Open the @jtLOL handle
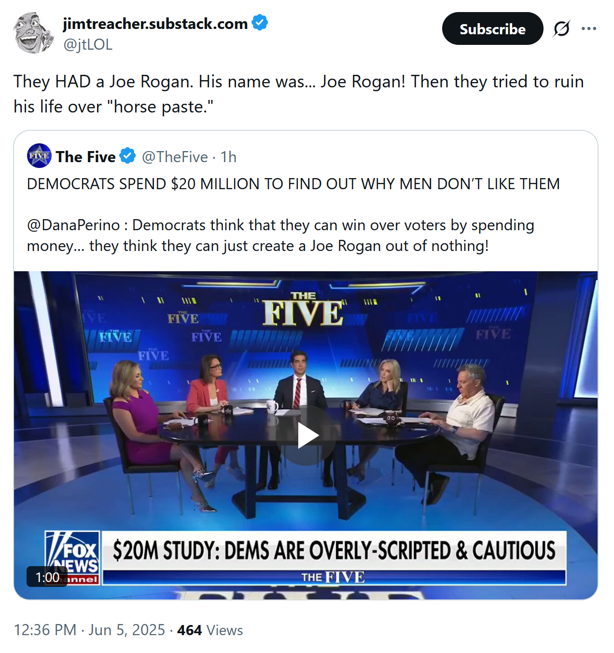Screen dimensions: 614x653 88,44
